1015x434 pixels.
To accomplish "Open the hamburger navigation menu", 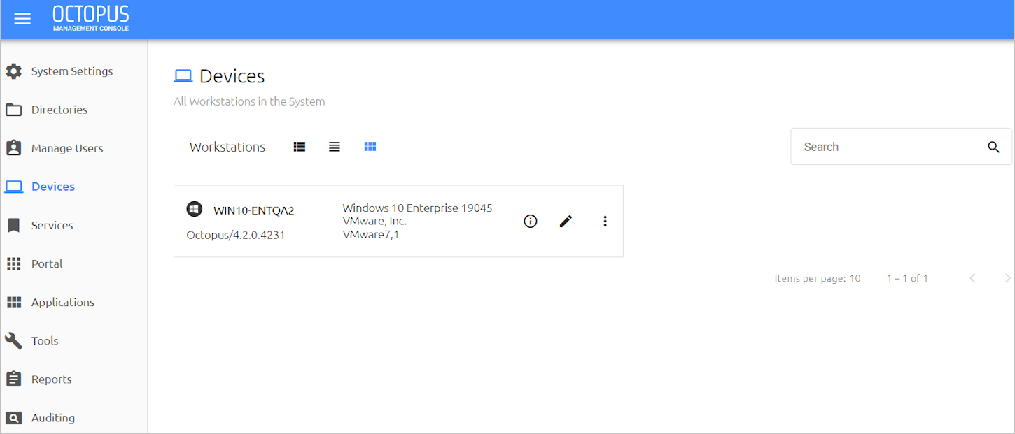I will [22, 19].
